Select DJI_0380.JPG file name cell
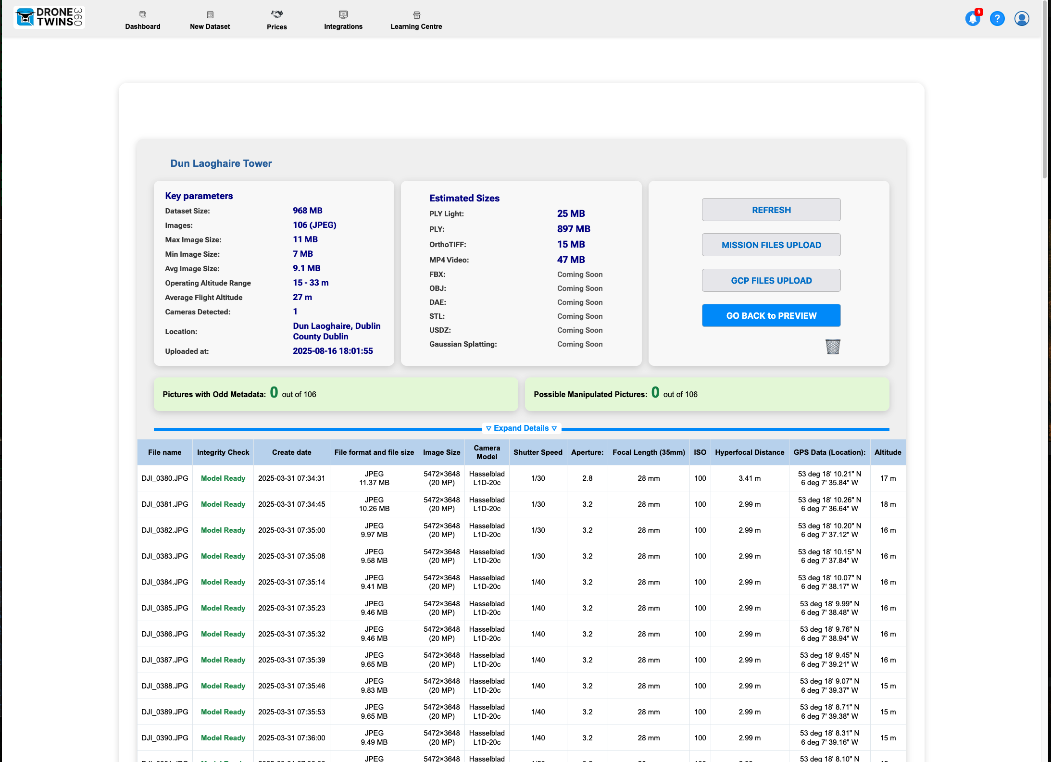1051x762 pixels. 165,478
